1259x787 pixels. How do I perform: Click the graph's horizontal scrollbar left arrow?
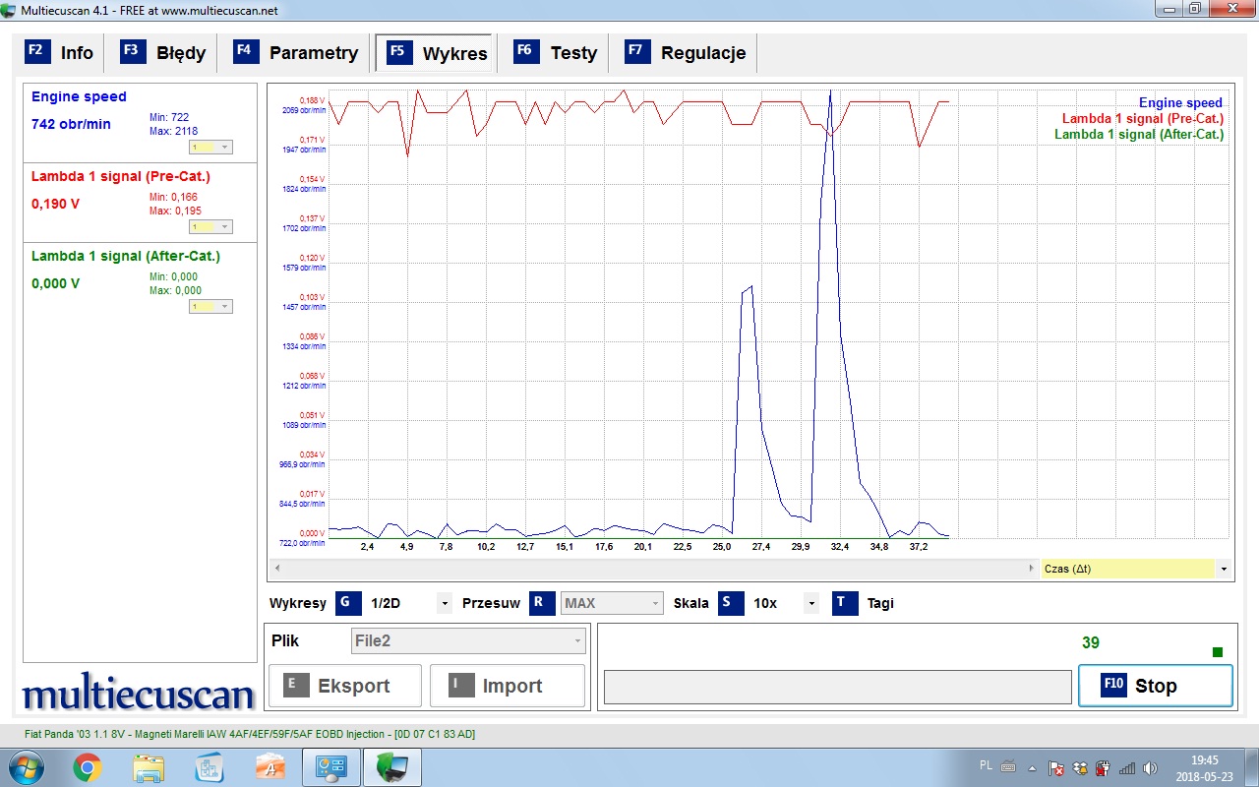click(276, 569)
